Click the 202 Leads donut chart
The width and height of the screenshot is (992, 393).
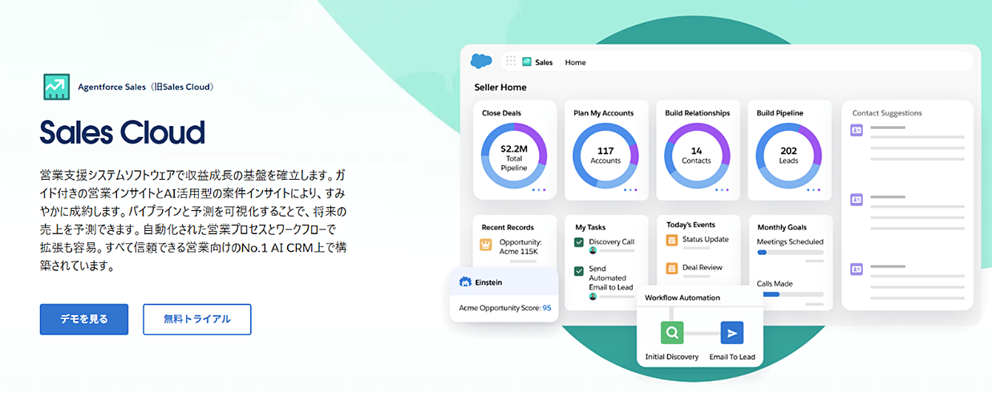tap(788, 154)
